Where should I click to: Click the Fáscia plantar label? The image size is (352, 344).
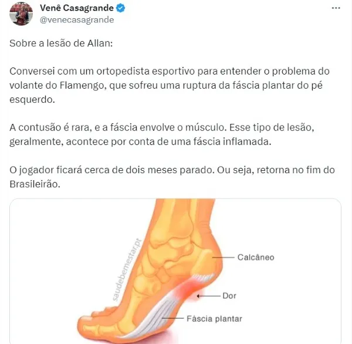[x=214, y=319]
